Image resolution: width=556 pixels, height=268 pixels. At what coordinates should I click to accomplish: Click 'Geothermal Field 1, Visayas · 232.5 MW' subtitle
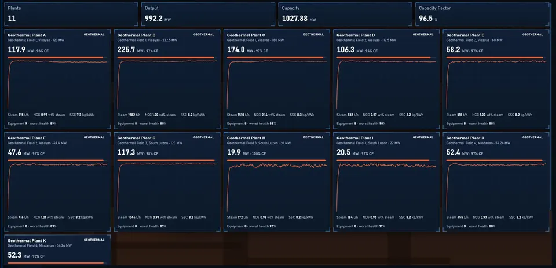[x=147, y=41]
